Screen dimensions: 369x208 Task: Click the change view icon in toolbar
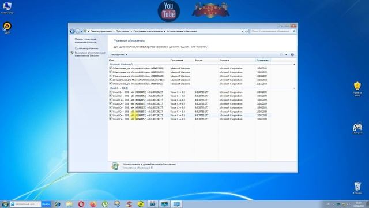[281, 55]
